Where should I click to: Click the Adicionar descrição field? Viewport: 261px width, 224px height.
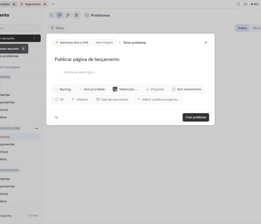click(x=80, y=72)
